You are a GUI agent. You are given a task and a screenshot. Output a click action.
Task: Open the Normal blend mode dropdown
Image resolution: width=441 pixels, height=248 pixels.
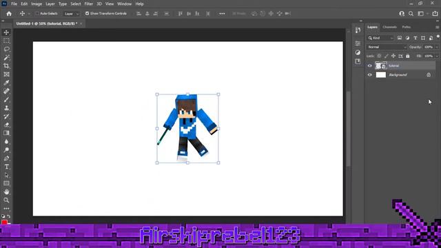point(387,48)
